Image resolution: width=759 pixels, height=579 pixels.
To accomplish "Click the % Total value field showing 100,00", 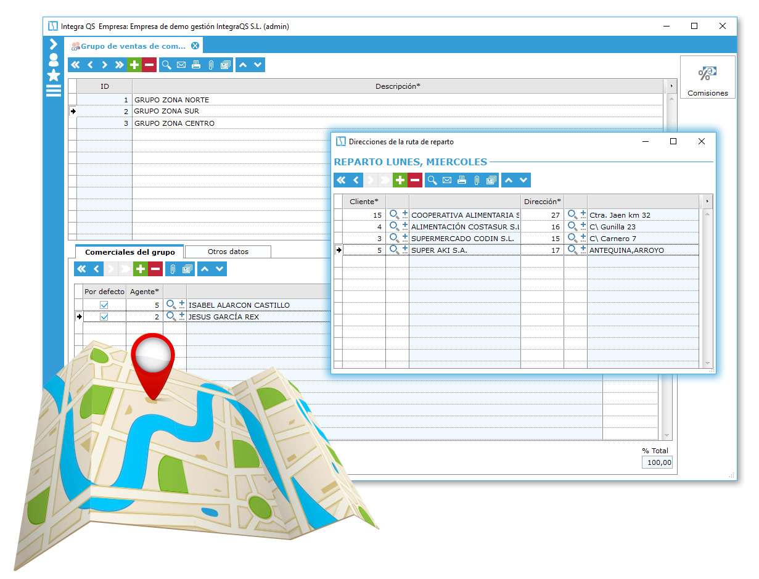I will point(657,462).
